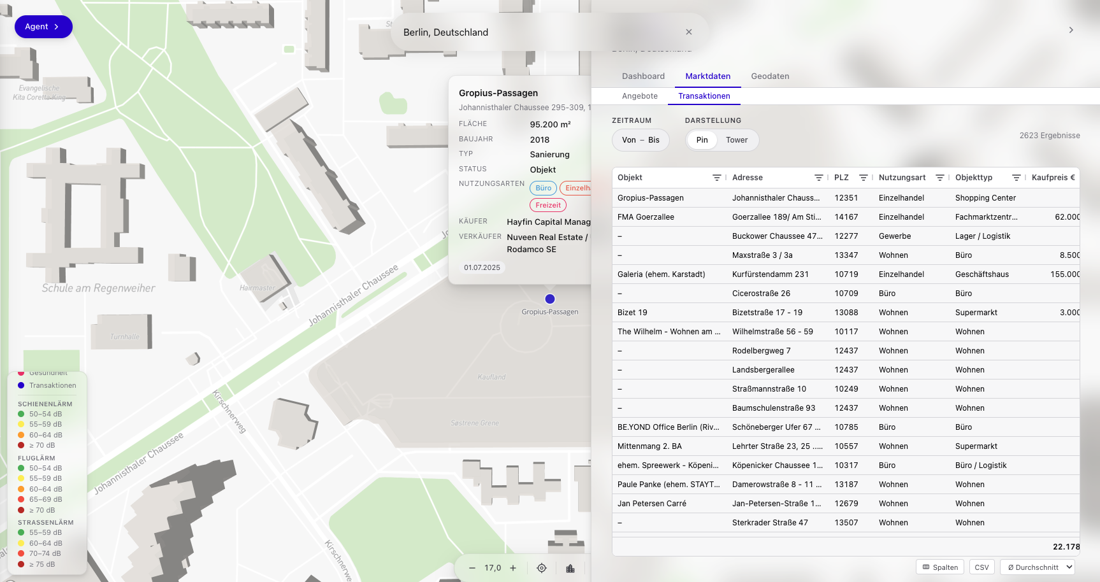Image resolution: width=1100 pixels, height=582 pixels.
Task: Click Schienenlärm 50–54 dB green swatch
Action: click(x=21, y=414)
